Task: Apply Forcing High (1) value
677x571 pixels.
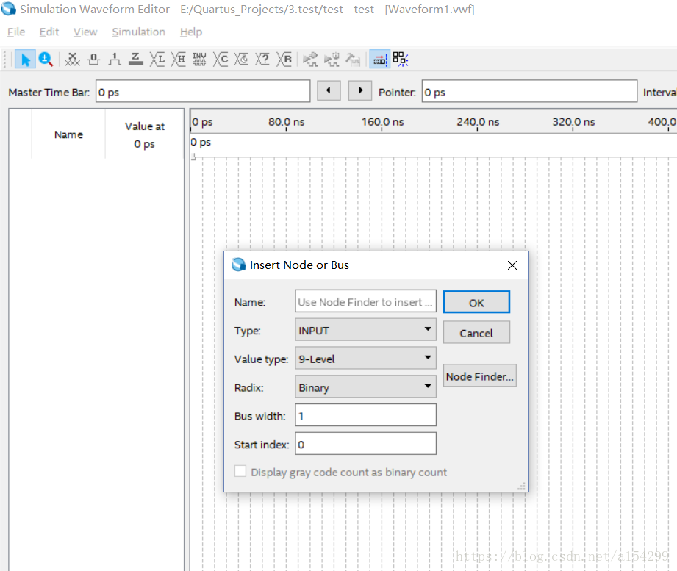Action: pyautogui.click(x=115, y=59)
